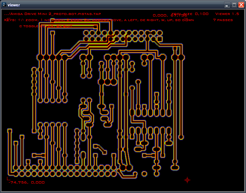Click the viewer application icon in title bar

(4, 5)
